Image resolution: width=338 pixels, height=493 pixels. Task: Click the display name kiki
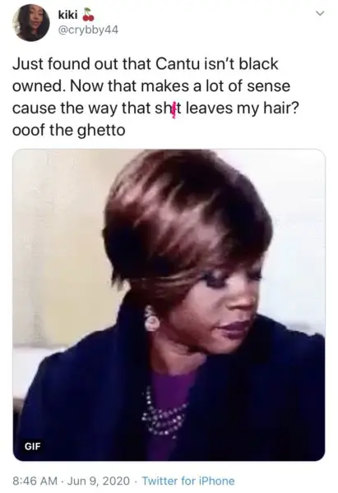pyautogui.click(x=68, y=15)
